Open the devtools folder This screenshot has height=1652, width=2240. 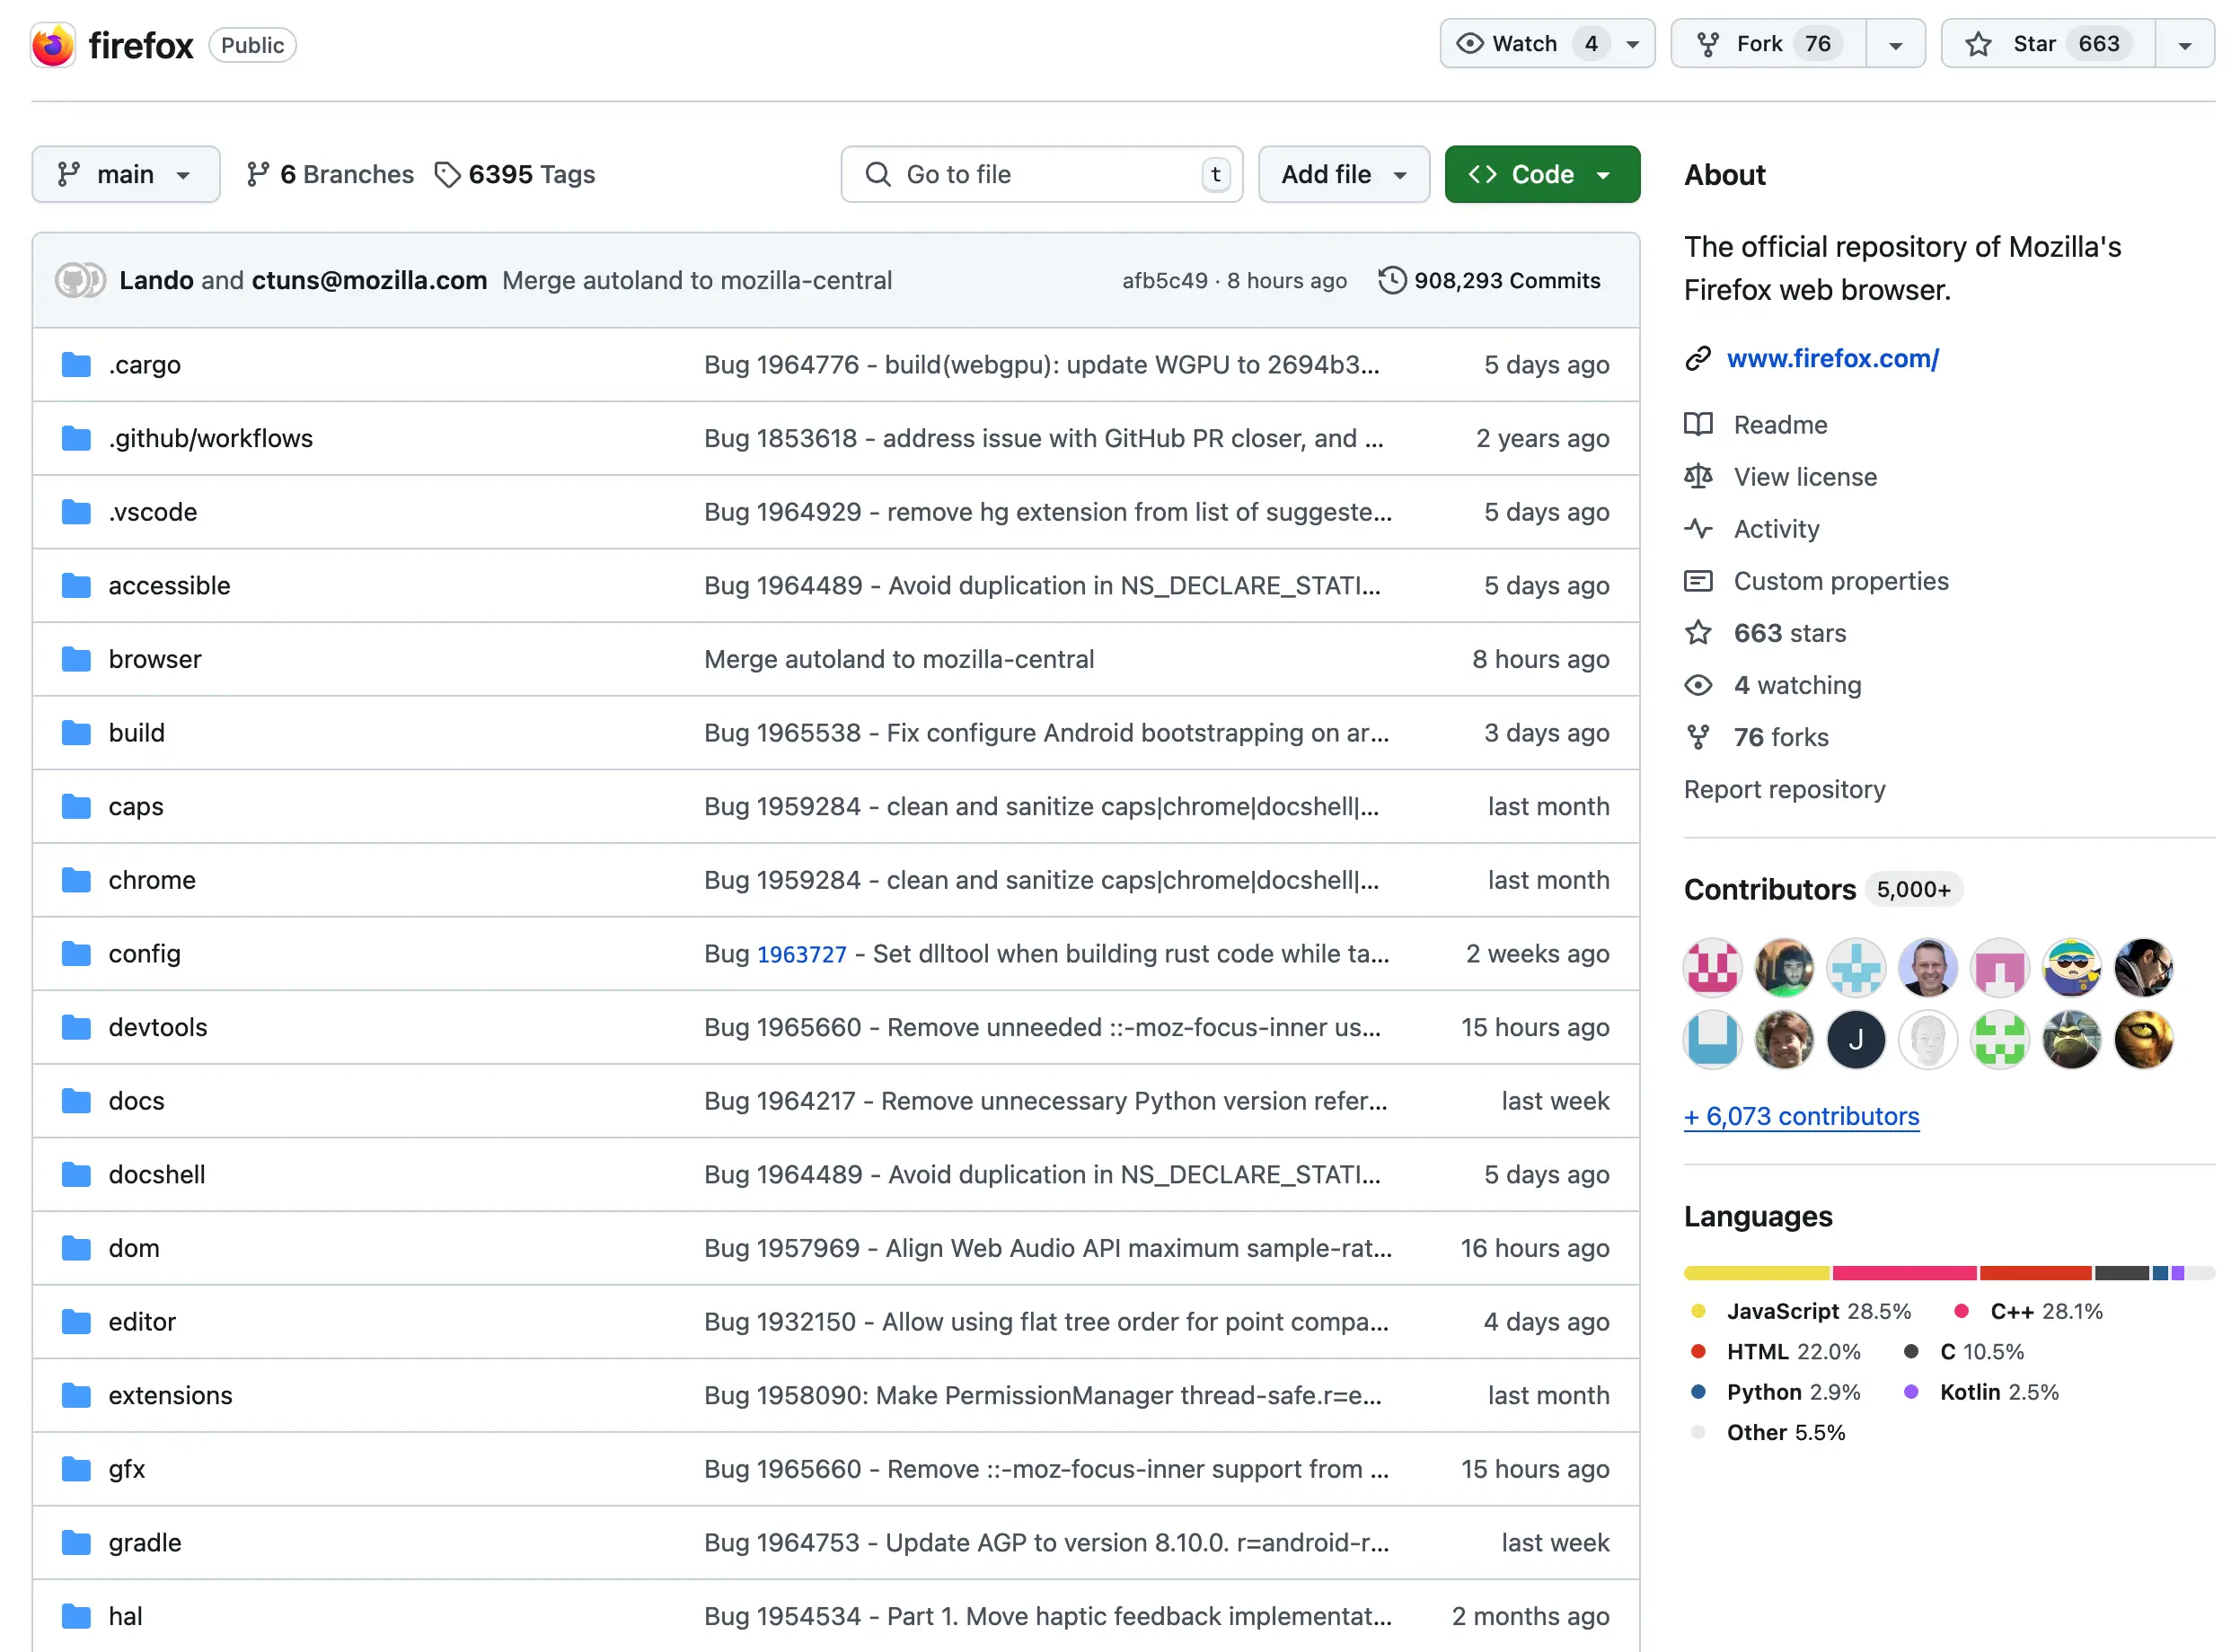(158, 1027)
